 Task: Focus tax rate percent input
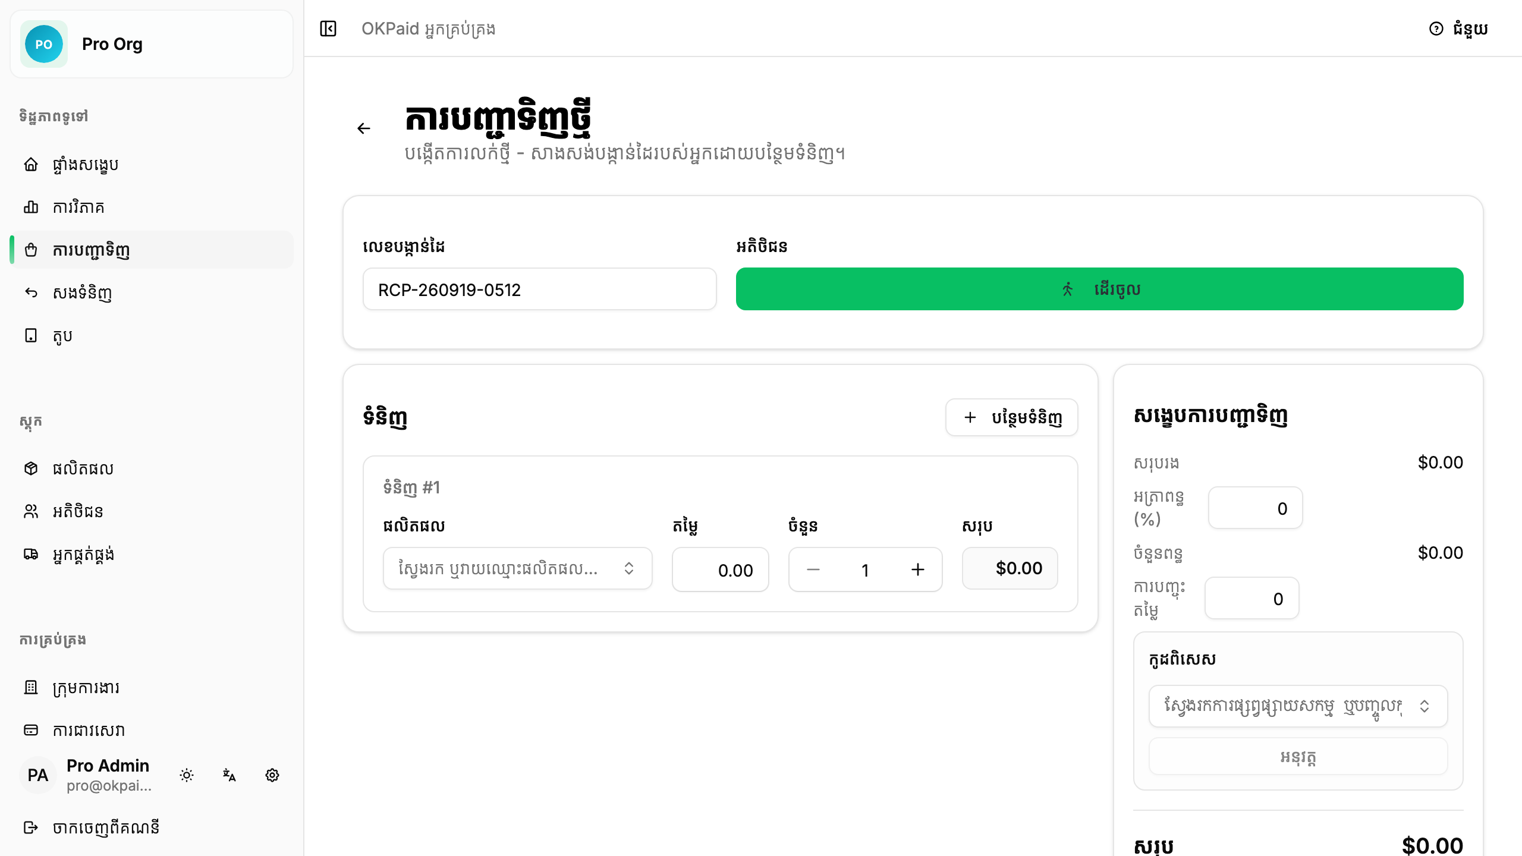tap(1255, 508)
